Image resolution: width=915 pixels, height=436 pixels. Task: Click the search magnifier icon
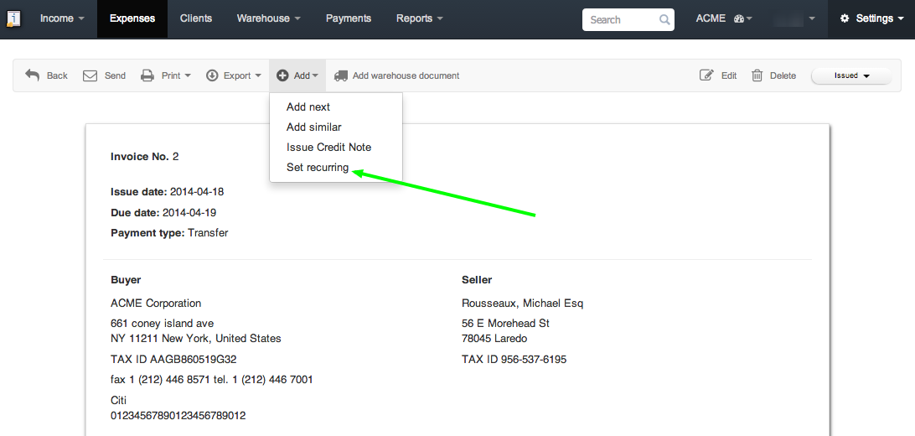pos(664,19)
